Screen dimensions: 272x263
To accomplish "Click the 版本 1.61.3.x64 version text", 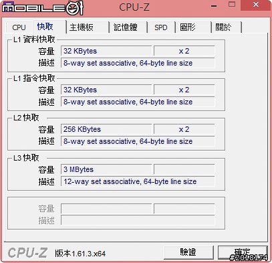I will pos(80,254).
